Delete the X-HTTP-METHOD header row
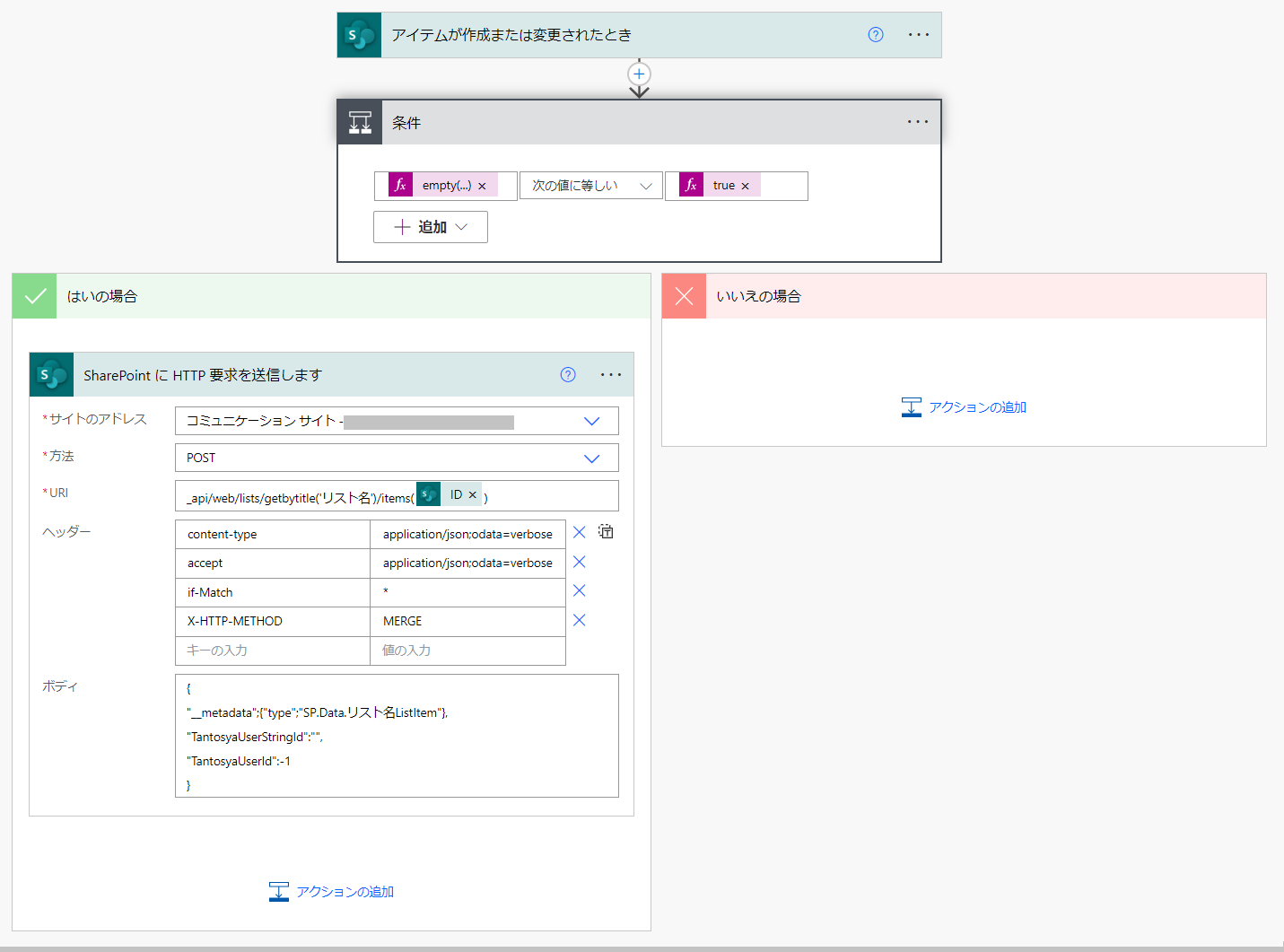 pyautogui.click(x=580, y=620)
